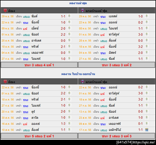Image resolution: width=156 pixels, height=145 pixels.
Task: Open match icon for the 09 พ.ย. เม็ตซ์ row
Action: coord(69,28)
